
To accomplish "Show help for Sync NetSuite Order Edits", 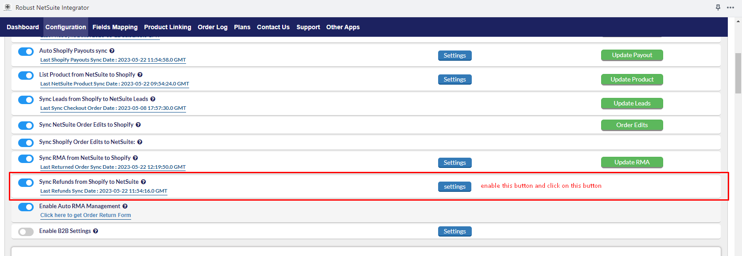I will tap(138, 125).
